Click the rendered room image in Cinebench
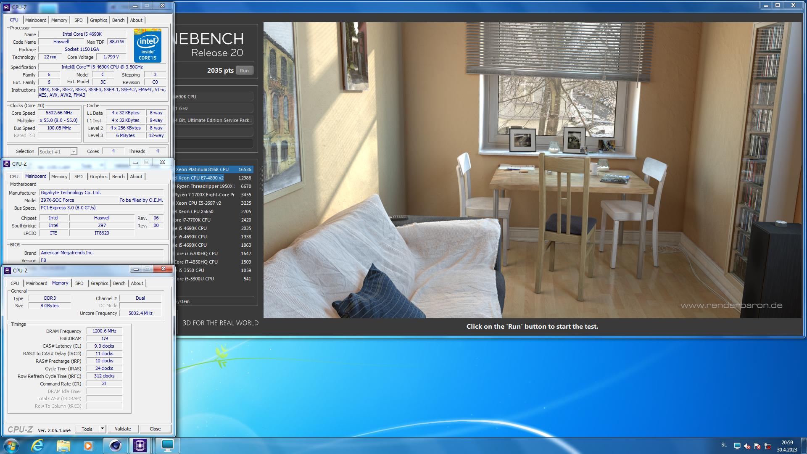The width and height of the screenshot is (807, 454). click(x=532, y=170)
